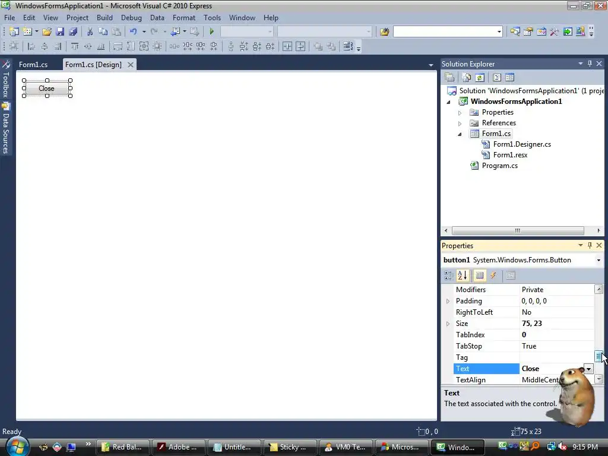Click the Align Lefts layout icon

coord(31,46)
